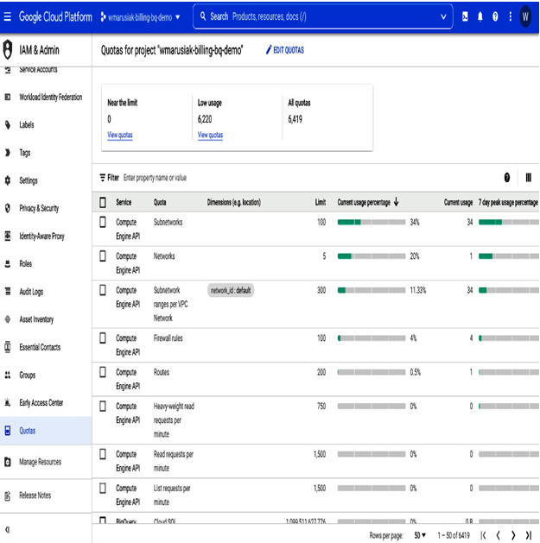
Task: Open the help question mark in the top bar
Action: tap(495, 16)
